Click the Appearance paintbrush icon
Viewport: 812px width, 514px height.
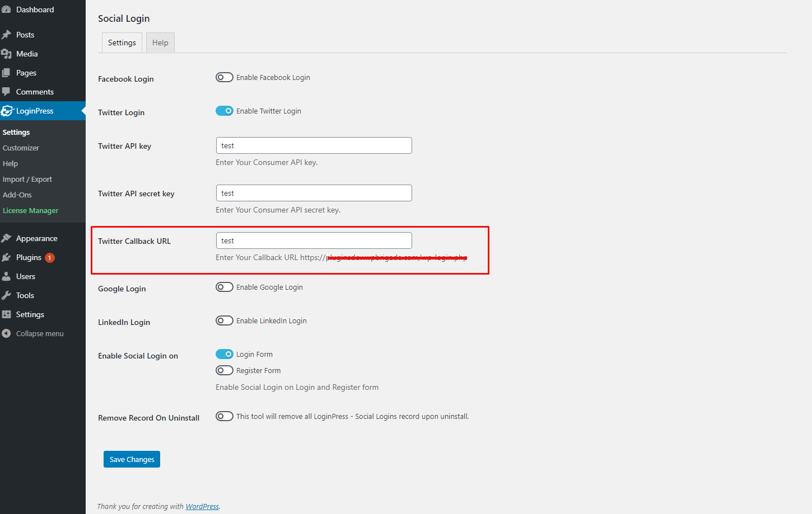(x=6, y=238)
